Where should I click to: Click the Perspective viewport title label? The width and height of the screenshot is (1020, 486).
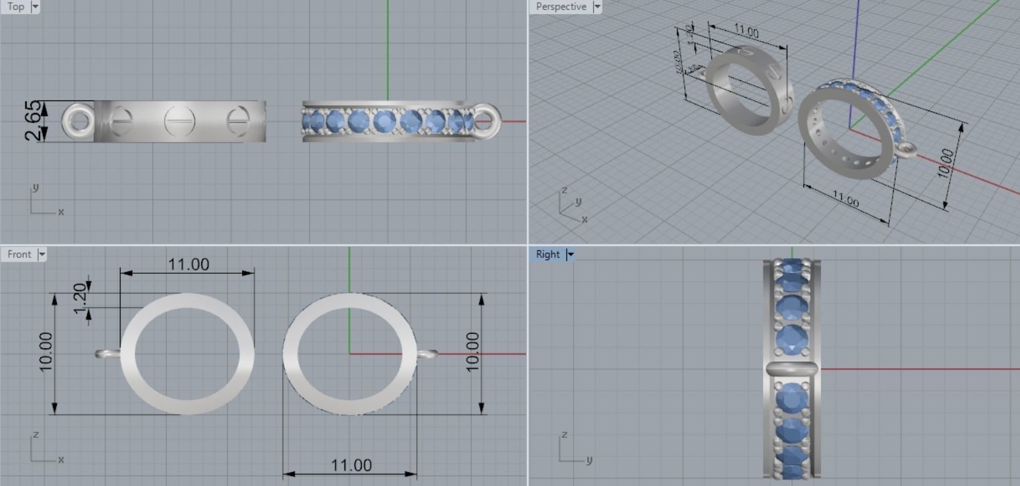click(561, 7)
